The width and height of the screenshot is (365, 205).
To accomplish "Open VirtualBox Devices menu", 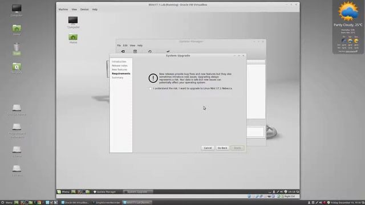I will pyautogui.click(x=84, y=10).
